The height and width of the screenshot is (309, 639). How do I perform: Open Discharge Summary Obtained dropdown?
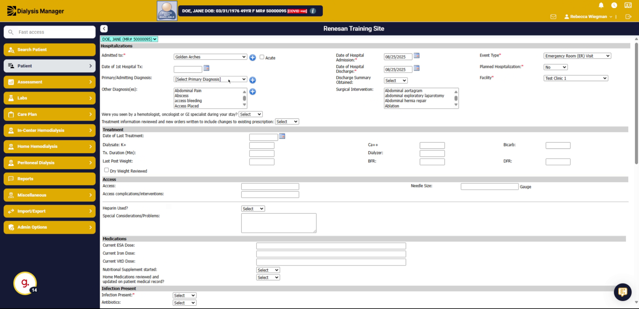396,80
